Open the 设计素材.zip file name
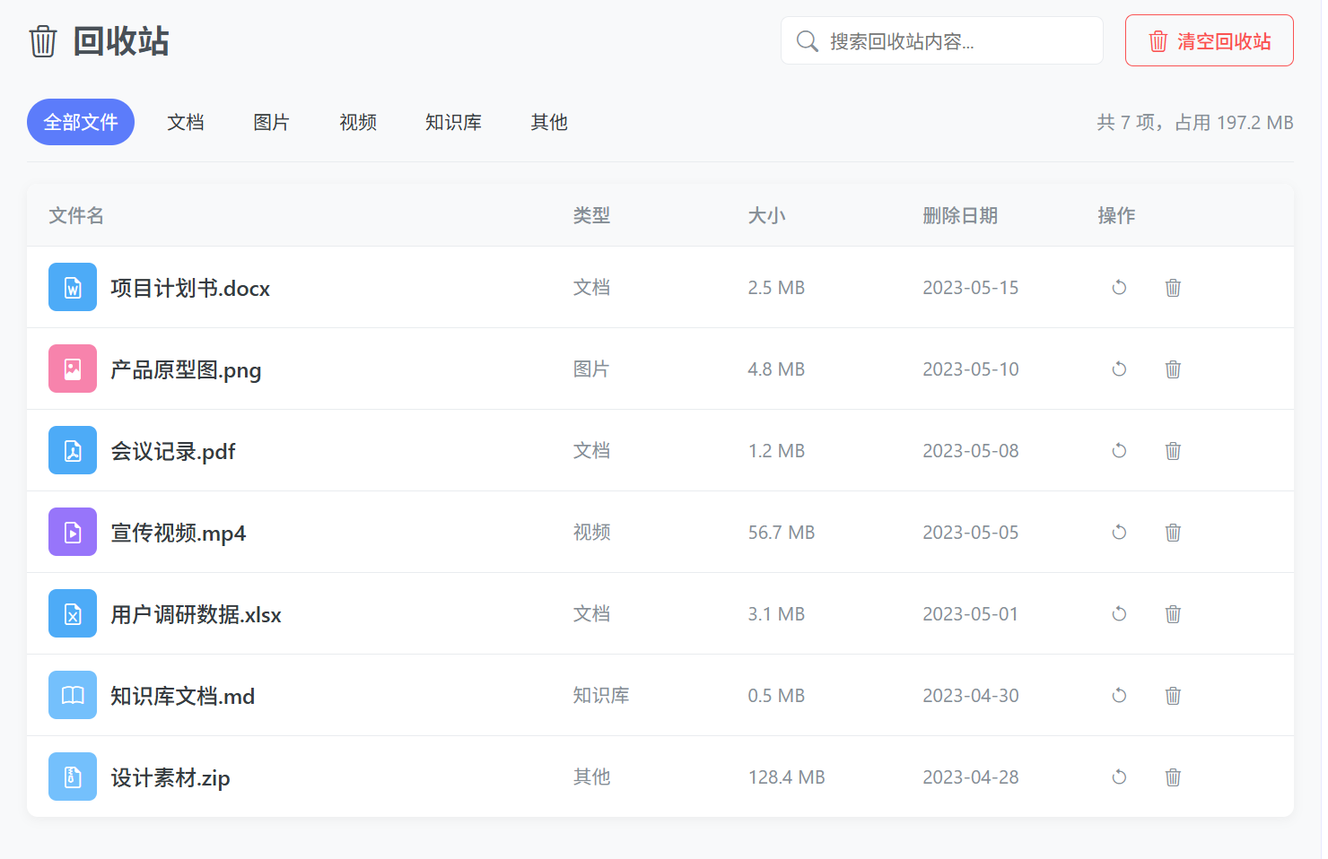This screenshot has height=859, width=1328. [170, 777]
